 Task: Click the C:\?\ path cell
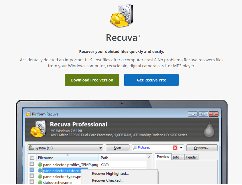[x=105, y=165]
